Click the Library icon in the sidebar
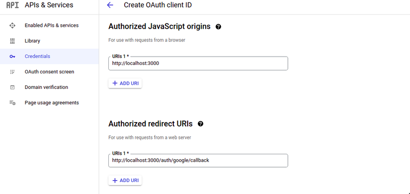 pos(12,41)
